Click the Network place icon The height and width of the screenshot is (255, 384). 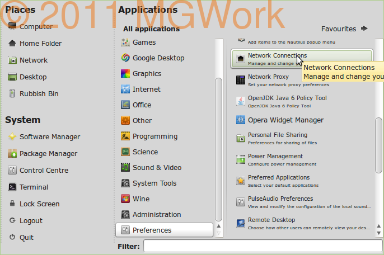[12, 60]
